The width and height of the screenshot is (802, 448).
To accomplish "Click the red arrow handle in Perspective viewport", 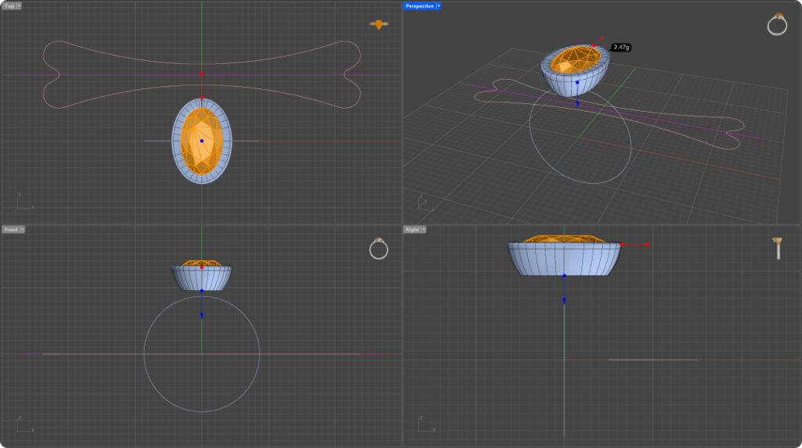I will point(601,38).
